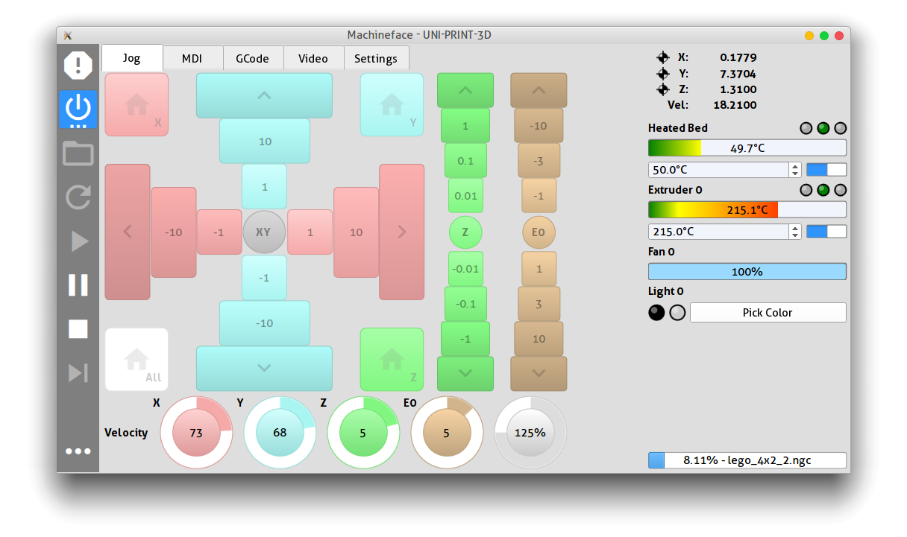Pause the running print job
Viewport: 907px width, 537px height.
click(78, 285)
